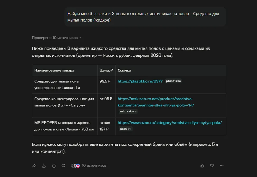Open the ozon.ru floor cleaners category link
Viewport: 257px width, 177px height.
click(170, 122)
